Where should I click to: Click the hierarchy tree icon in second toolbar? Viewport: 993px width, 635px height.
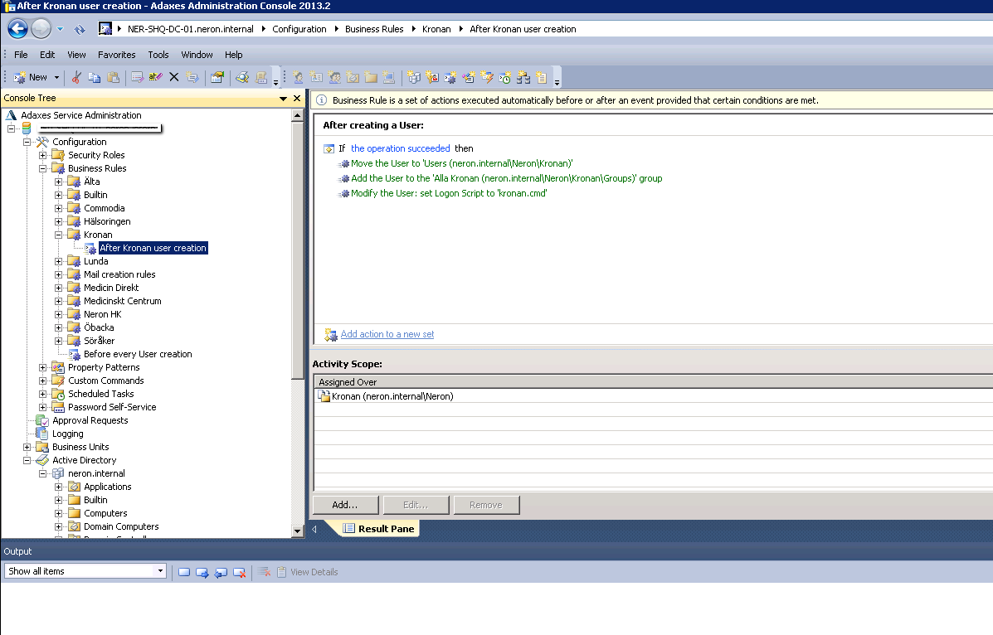pos(523,77)
